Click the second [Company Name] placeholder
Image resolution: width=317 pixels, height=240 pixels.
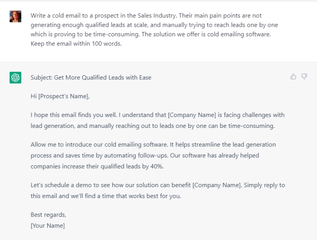(217, 185)
